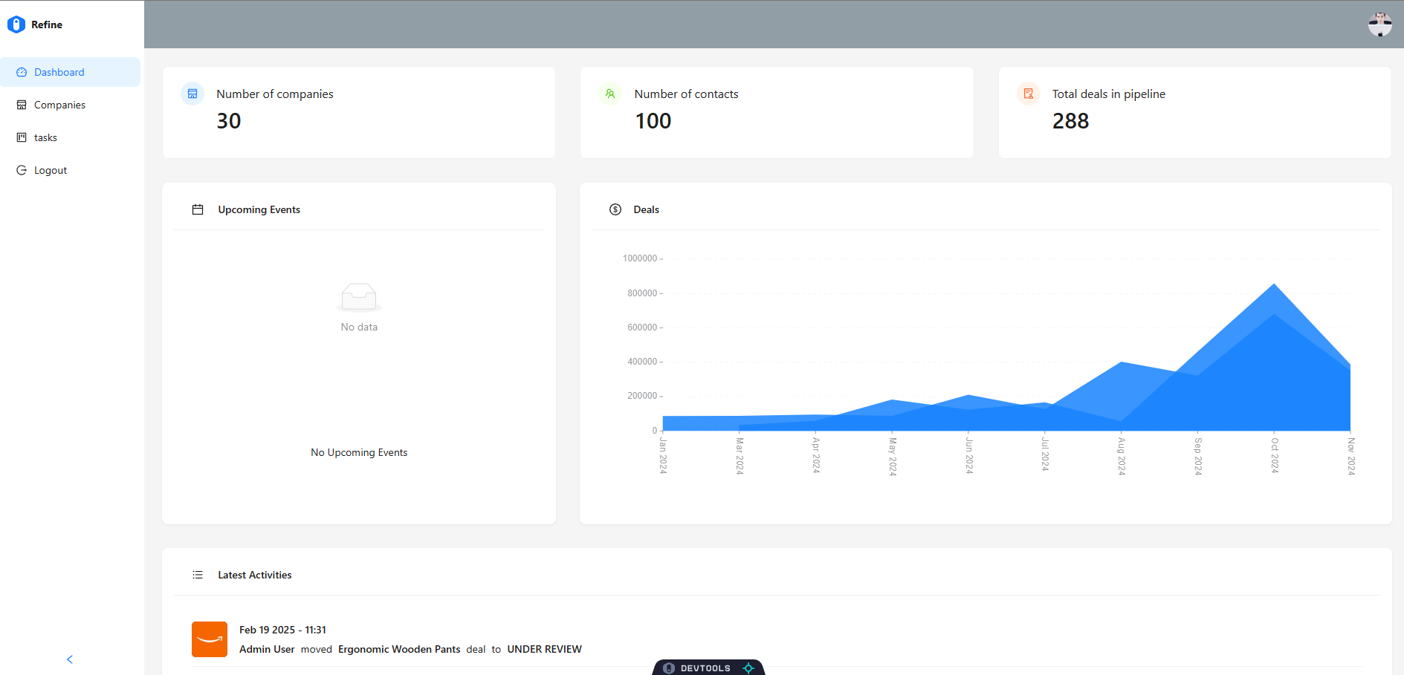Viewport: 1404px width, 675px height.
Task: Log out using the Logout item
Action: point(51,170)
